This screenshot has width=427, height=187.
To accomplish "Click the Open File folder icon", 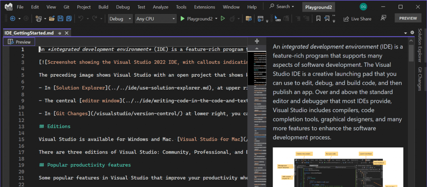I will [x=52, y=19].
